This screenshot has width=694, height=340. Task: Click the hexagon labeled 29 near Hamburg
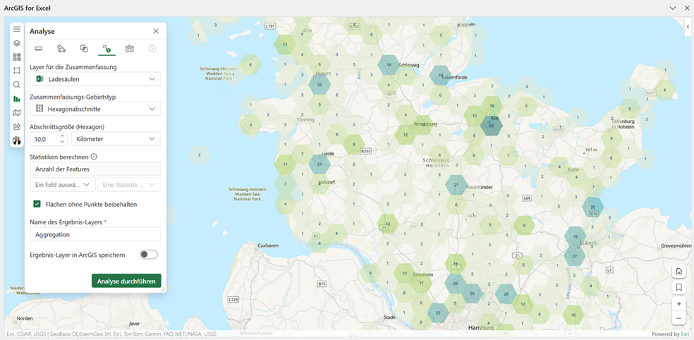tap(471, 293)
